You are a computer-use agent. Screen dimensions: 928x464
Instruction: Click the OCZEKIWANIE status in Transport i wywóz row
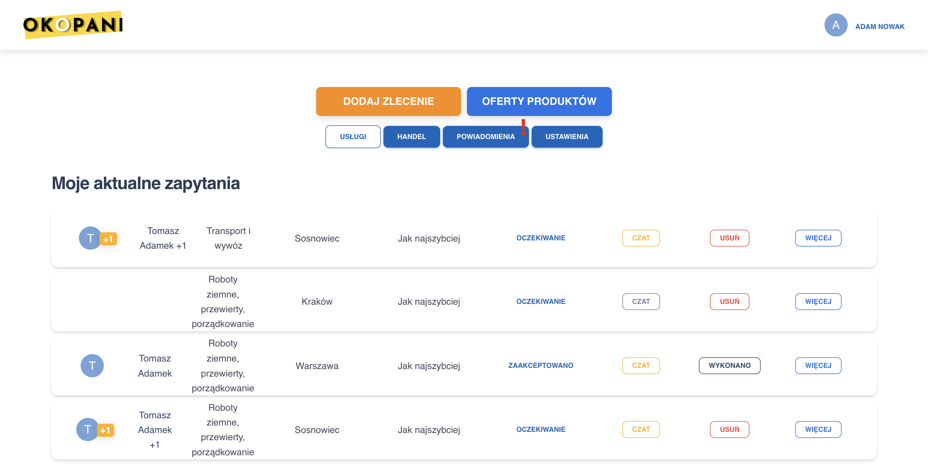(541, 238)
